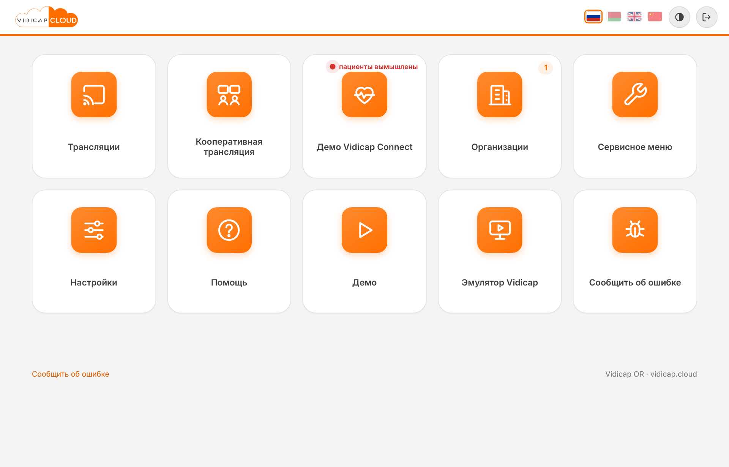Click the Демо Vidicap Connect label
The height and width of the screenshot is (467, 729).
point(364,147)
